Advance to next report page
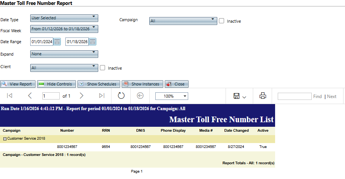The image size is (345, 179). (82, 96)
